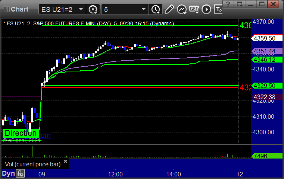Click the Vol (current price bar) label
284x179 pixels.
[33, 164]
